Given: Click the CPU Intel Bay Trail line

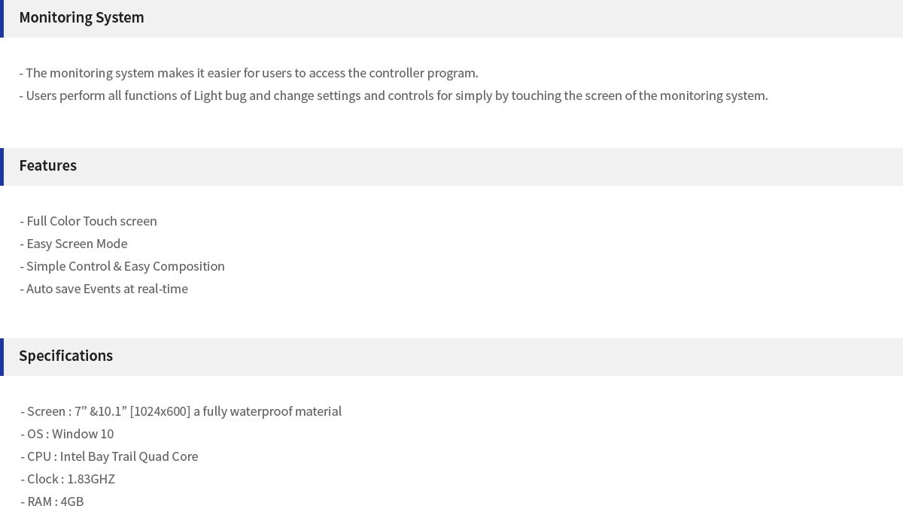Looking at the screenshot, I should point(109,456).
